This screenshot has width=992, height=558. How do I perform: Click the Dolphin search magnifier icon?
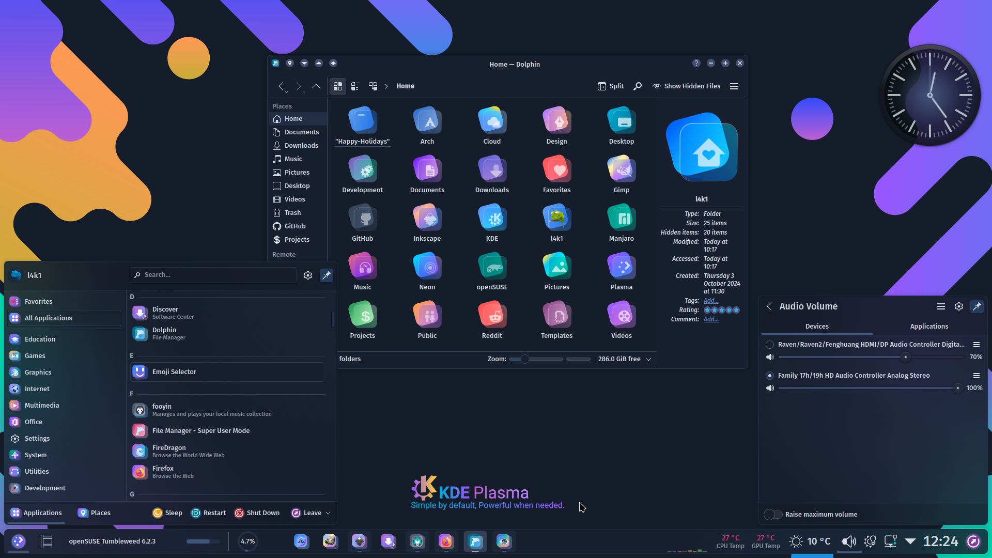tap(638, 86)
